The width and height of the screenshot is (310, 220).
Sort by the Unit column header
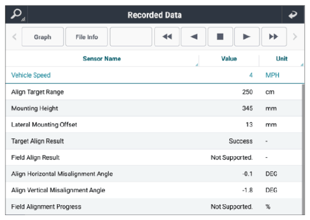(282, 59)
